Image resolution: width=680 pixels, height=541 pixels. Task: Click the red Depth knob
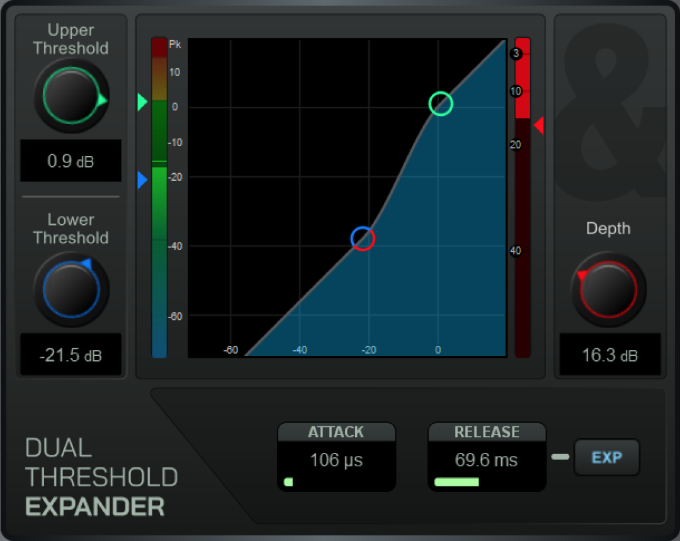click(608, 289)
